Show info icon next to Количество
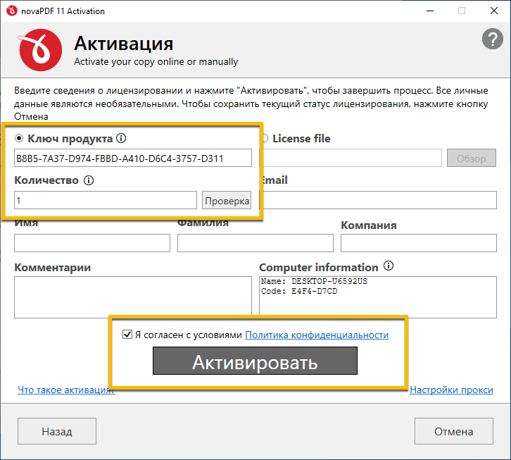511x460 pixels. pyautogui.click(x=89, y=180)
